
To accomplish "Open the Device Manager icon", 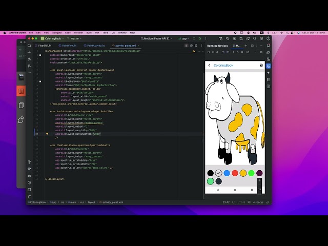I will click(269, 59).
